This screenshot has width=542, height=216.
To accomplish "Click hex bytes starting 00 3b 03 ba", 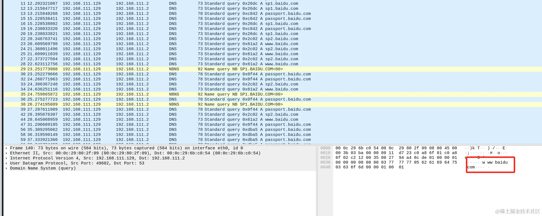I will (396, 153).
